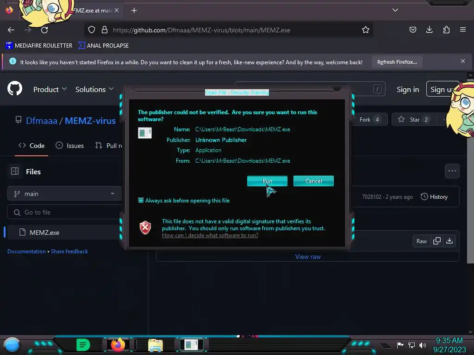The image size is (474, 355).
Task: Open 'How can I decide what software to run?'
Action: pos(210,235)
